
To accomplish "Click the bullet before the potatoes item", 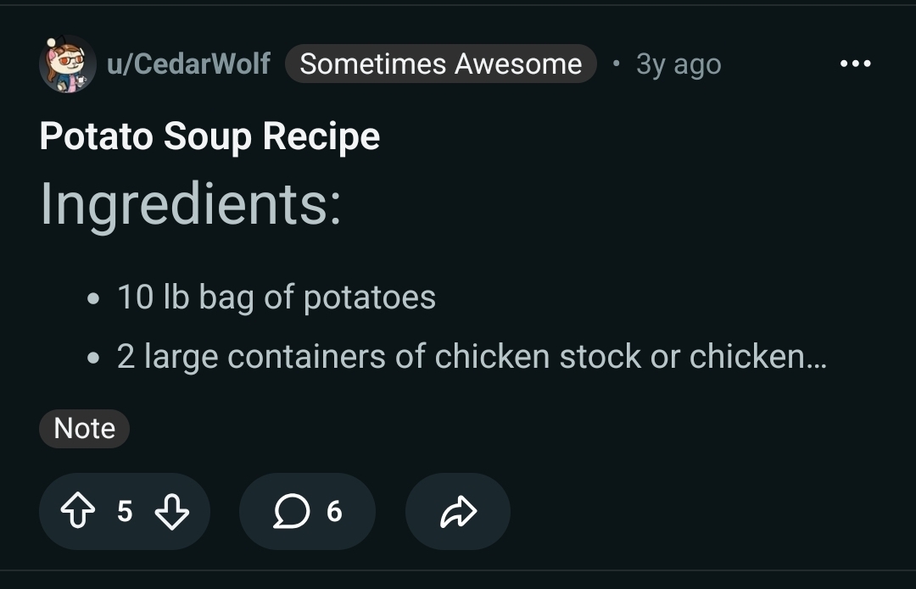I will pos(93,299).
